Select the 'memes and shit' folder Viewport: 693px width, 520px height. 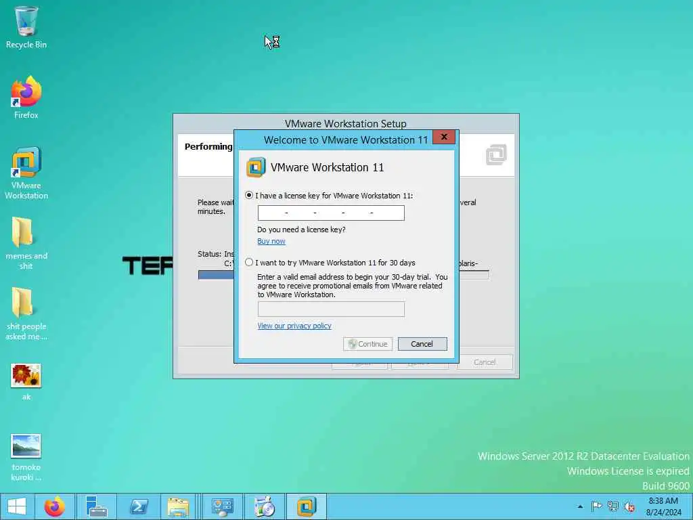click(x=26, y=242)
